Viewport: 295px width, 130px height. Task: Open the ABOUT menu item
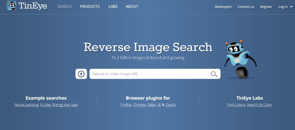tap(132, 7)
